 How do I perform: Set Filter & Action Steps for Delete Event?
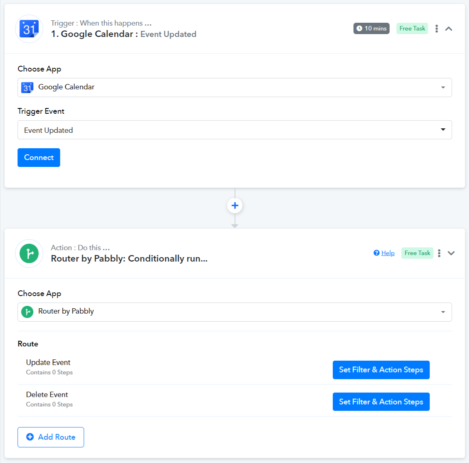[381, 402]
